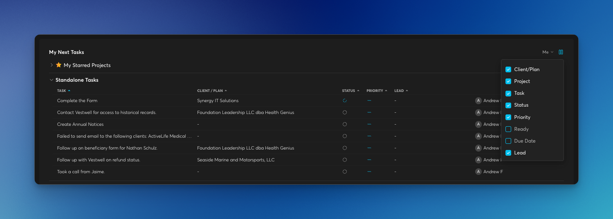Click status circle for Took a call from Jaime
This screenshot has height=219, width=613.
pos(345,172)
